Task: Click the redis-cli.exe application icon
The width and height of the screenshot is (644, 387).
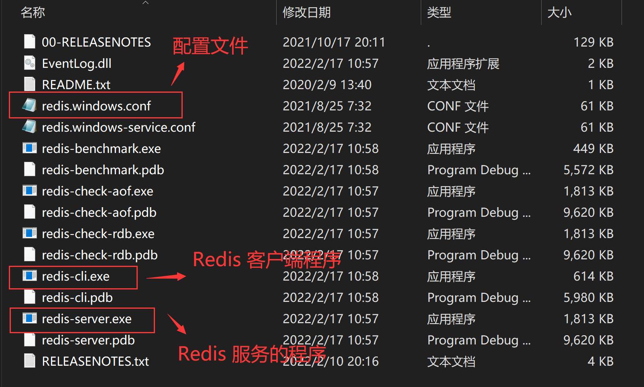Action: [x=29, y=276]
